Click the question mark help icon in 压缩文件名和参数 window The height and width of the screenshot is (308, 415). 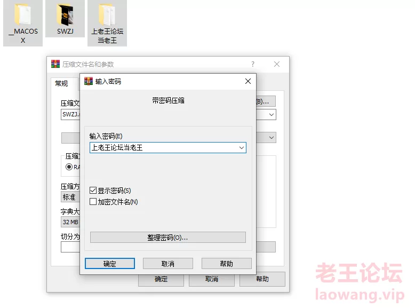[253, 64]
